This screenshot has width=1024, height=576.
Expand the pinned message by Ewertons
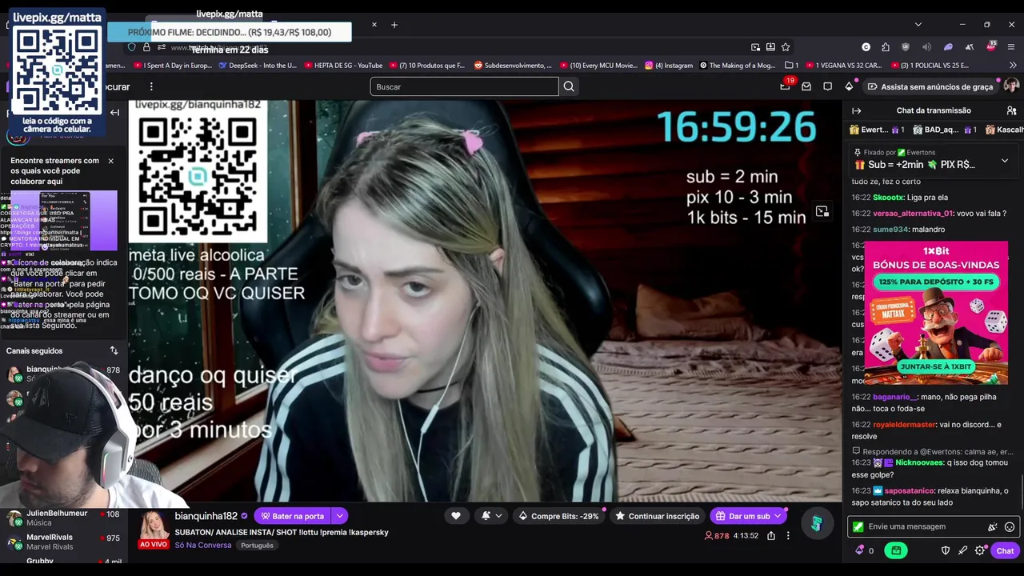pyautogui.click(x=1005, y=161)
